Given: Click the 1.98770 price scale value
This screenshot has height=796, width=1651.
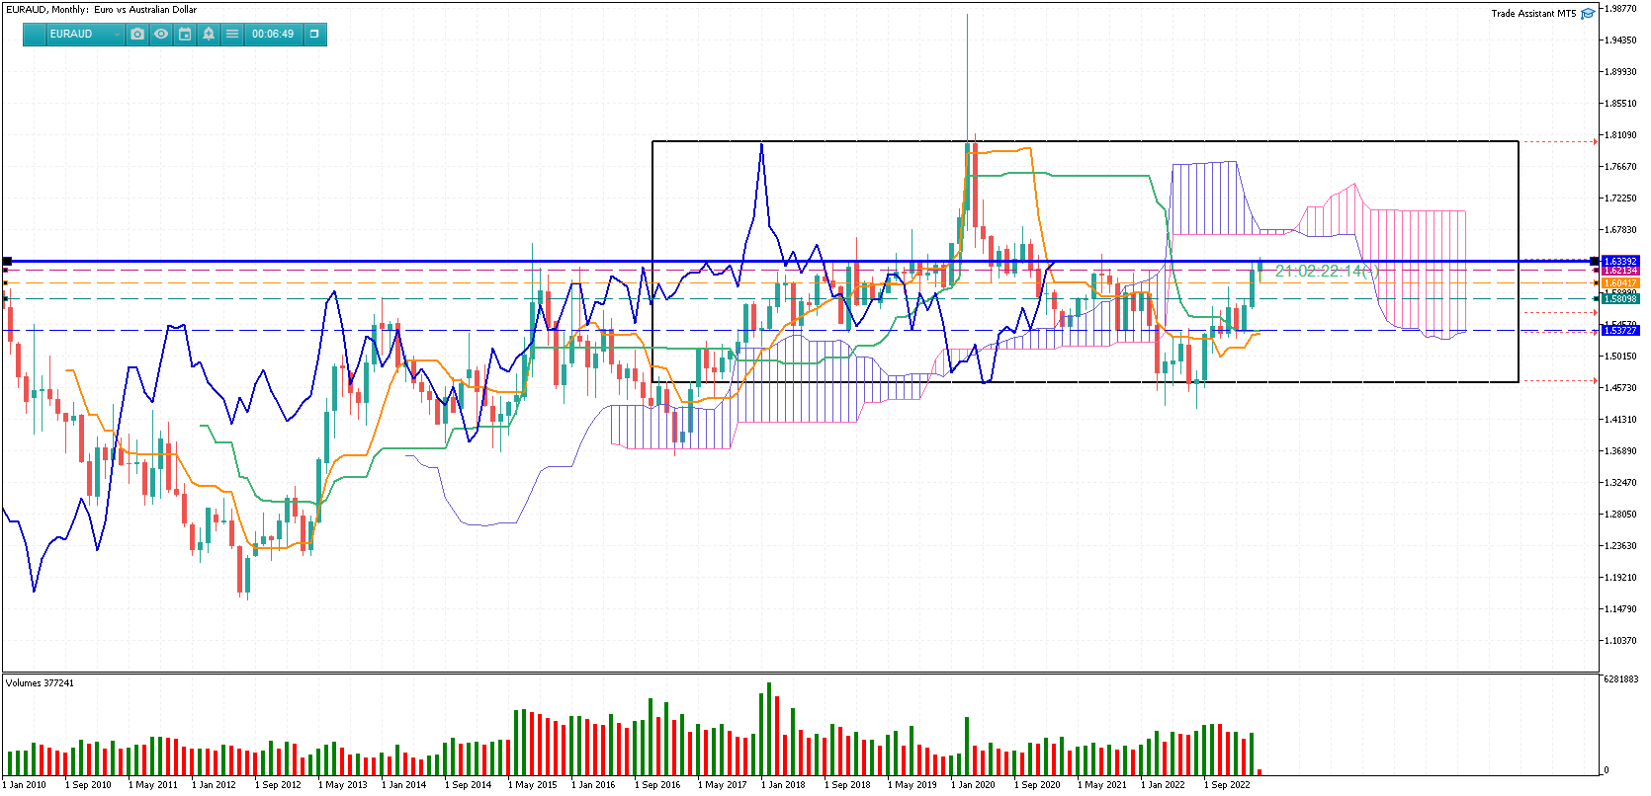Looking at the screenshot, I should 1621,9.
